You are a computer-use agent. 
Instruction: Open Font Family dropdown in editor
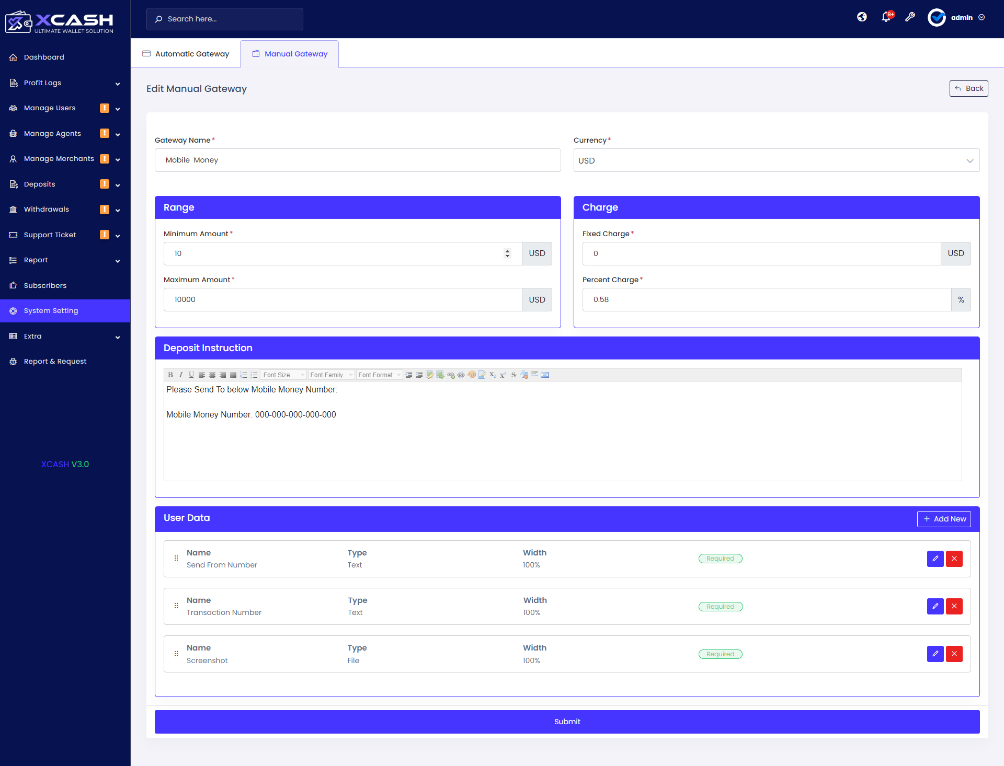click(331, 375)
